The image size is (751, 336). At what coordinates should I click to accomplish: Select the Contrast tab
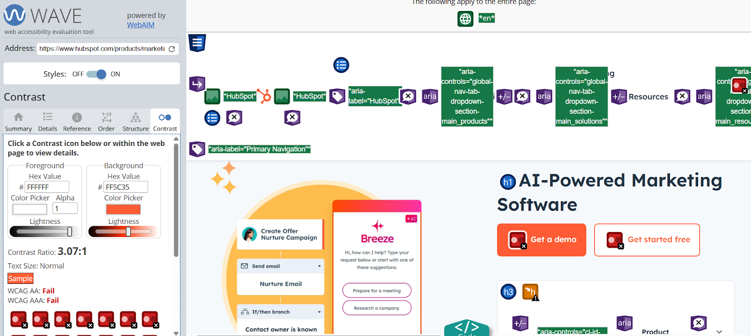165,122
